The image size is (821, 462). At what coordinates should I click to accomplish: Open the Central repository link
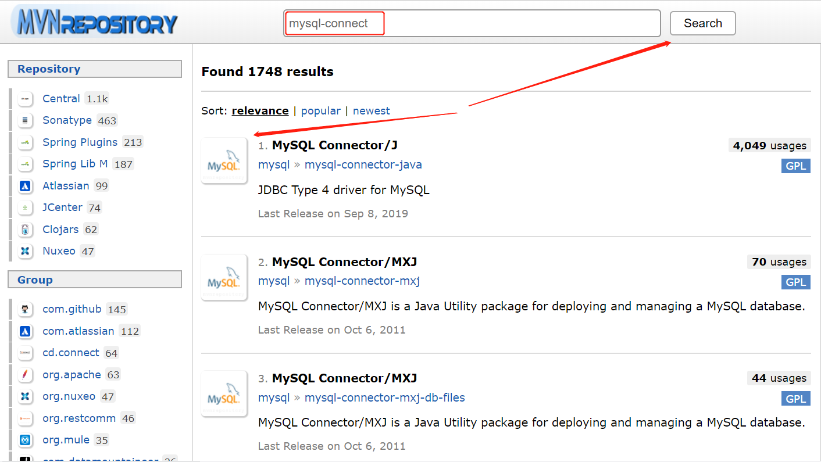(61, 99)
